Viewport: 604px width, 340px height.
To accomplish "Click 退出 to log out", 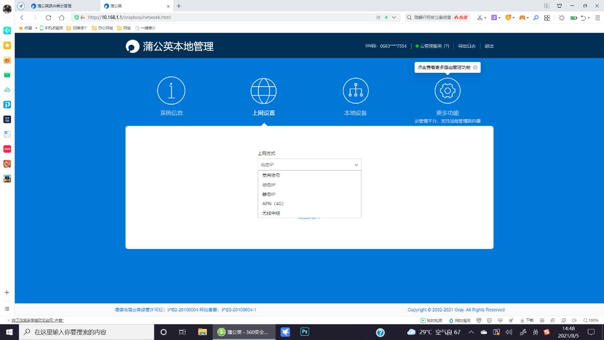I will pos(489,46).
